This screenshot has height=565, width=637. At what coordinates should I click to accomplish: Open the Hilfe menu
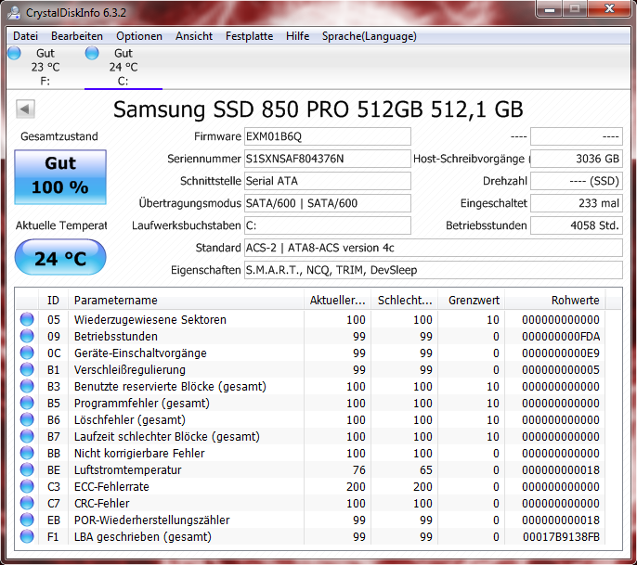click(x=297, y=36)
